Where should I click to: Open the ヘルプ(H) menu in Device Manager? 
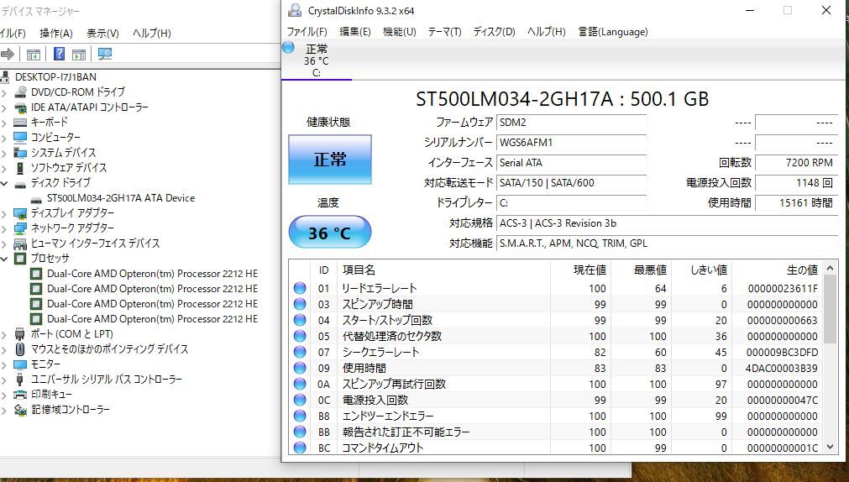(x=152, y=33)
